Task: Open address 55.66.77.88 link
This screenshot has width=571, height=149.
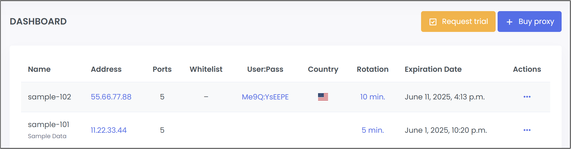Action: pos(111,97)
